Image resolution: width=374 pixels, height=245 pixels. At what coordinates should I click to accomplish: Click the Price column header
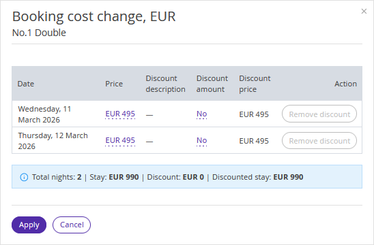point(114,84)
